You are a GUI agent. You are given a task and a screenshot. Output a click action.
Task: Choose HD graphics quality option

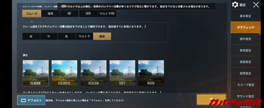(69, 14)
